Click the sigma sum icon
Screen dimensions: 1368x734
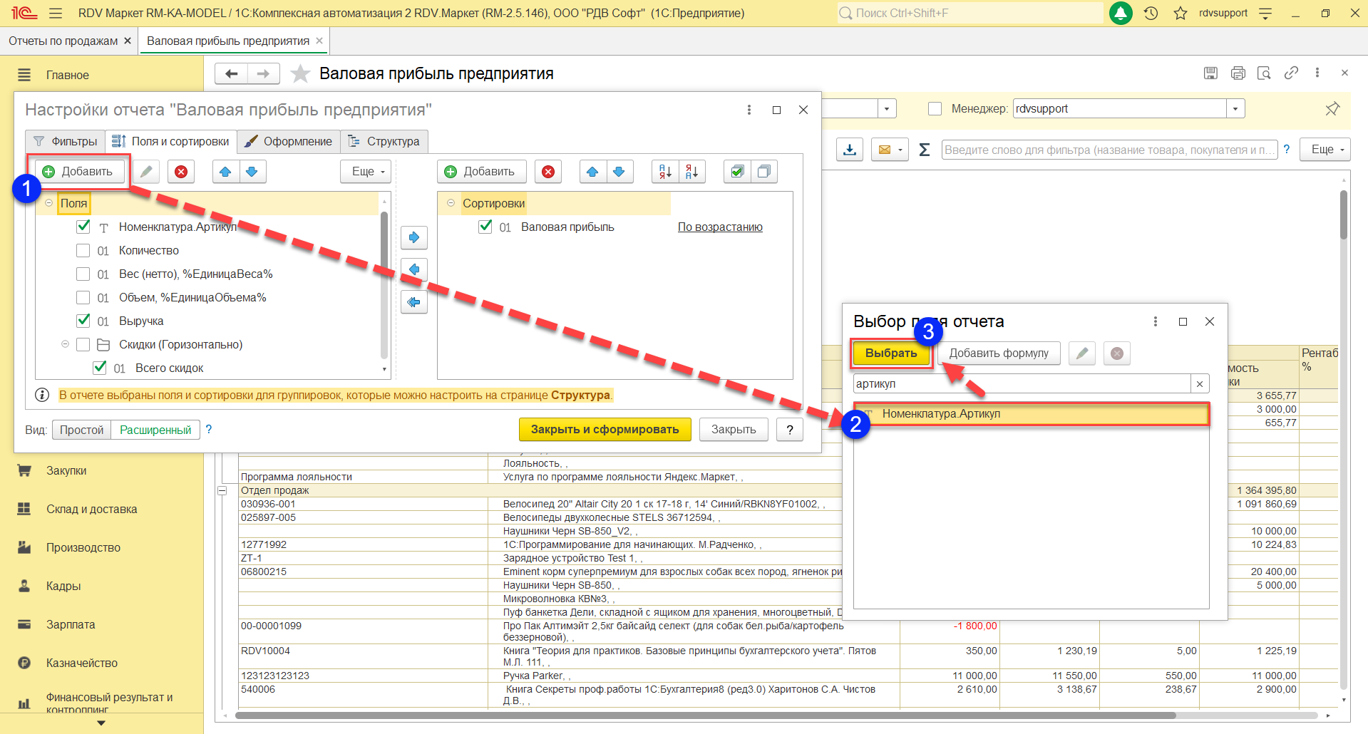pos(924,150)
